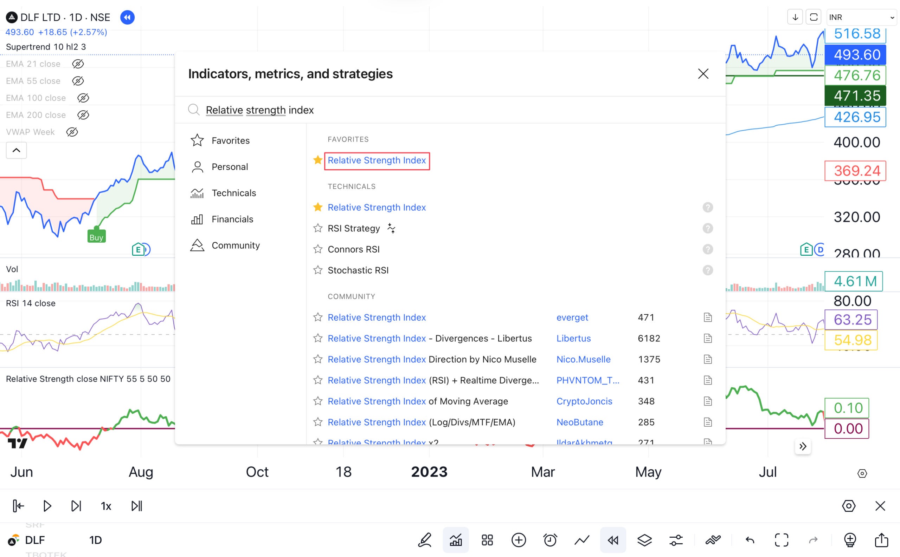Open the INR currency dropdown

click(x=861, y=17)
